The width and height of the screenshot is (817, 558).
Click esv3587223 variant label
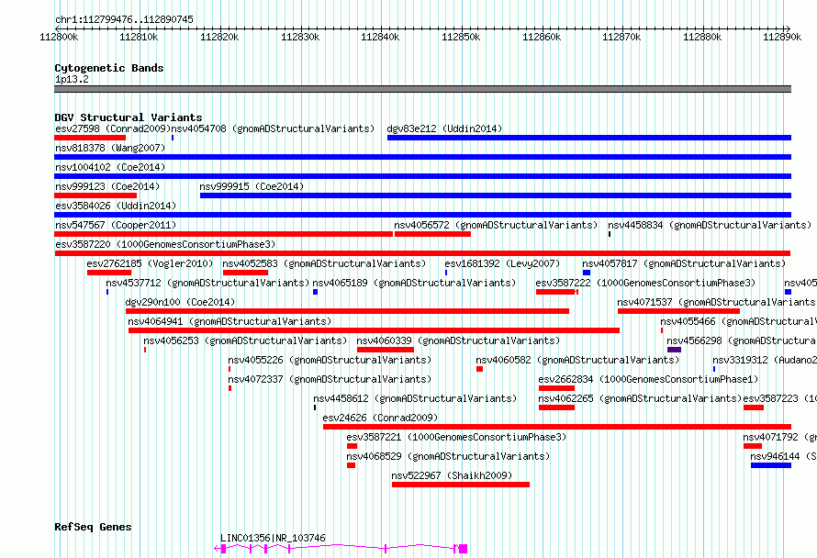click(779, 398)
